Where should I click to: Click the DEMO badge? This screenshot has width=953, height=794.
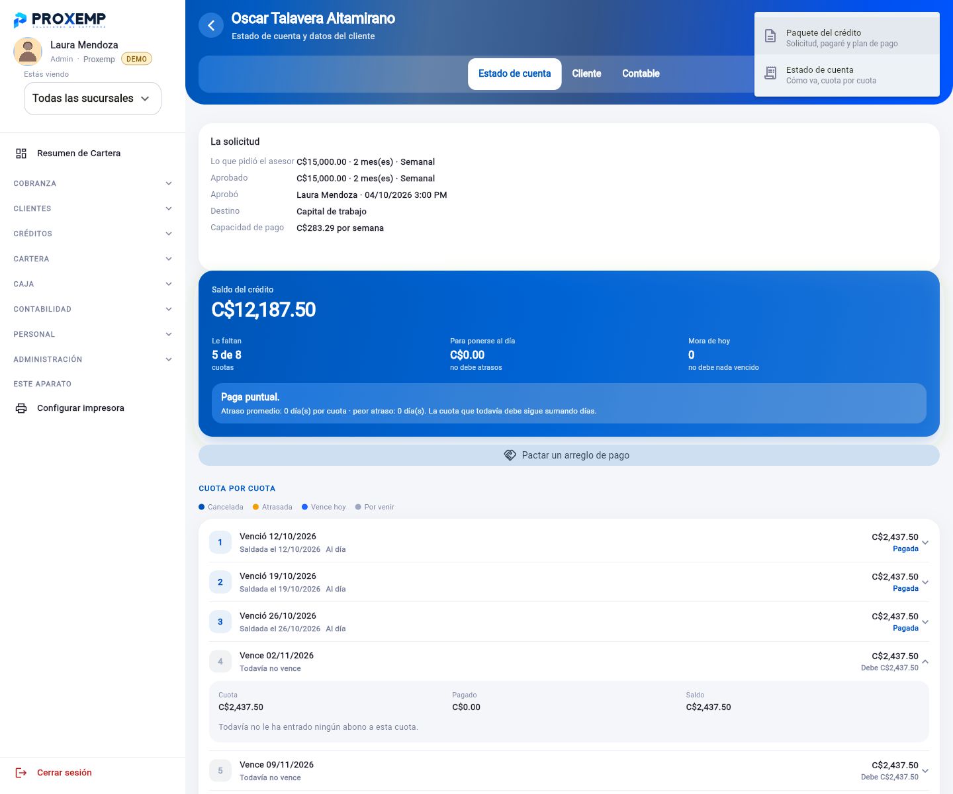click(136, 59)
